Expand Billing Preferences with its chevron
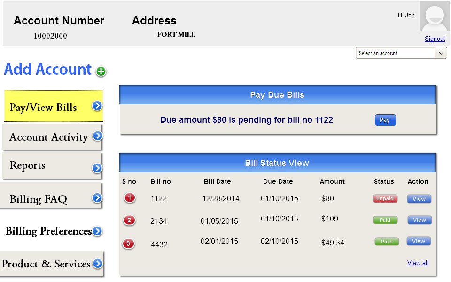The height and width of the screenshot is (282, 451). point(97,231)
